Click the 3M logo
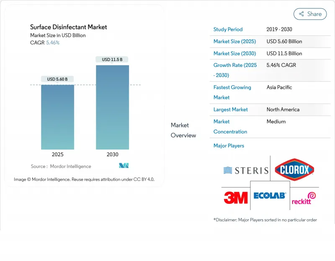 pyautogui.click(x=236, y=197)
